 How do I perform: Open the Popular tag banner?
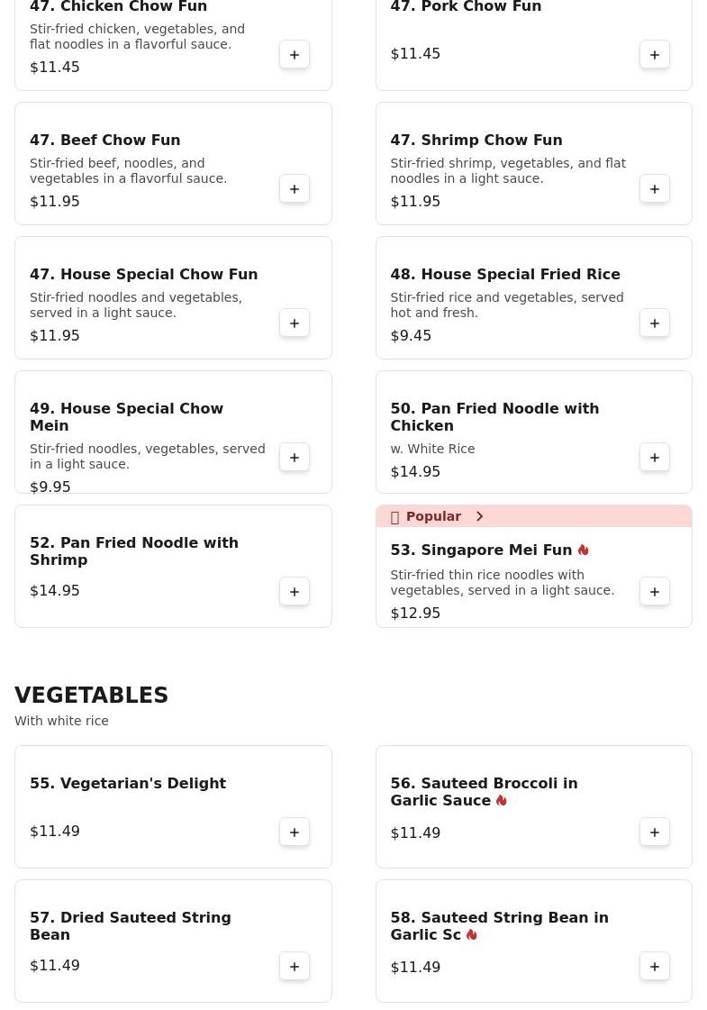click(433, 516)
